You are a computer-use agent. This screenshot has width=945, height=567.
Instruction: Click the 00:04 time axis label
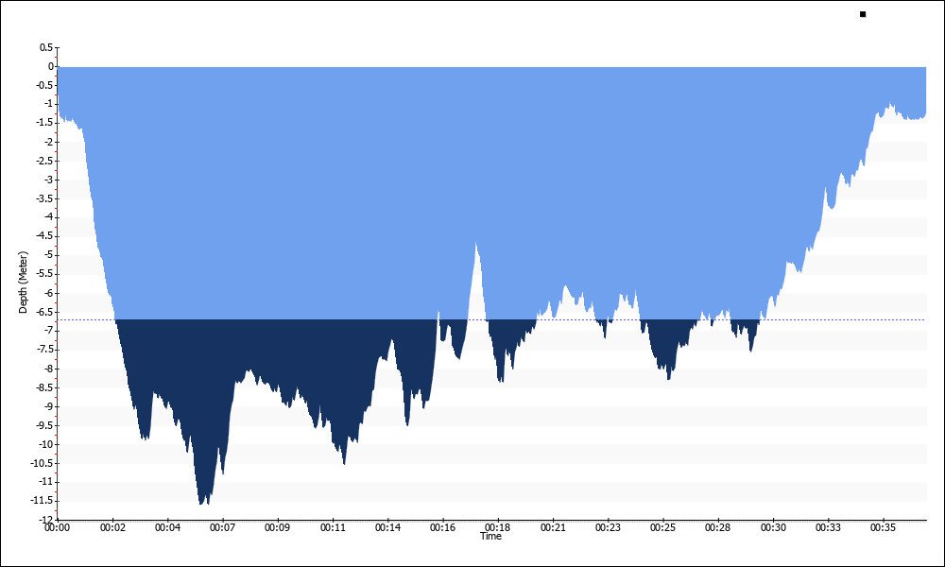[x=167, y=528]
